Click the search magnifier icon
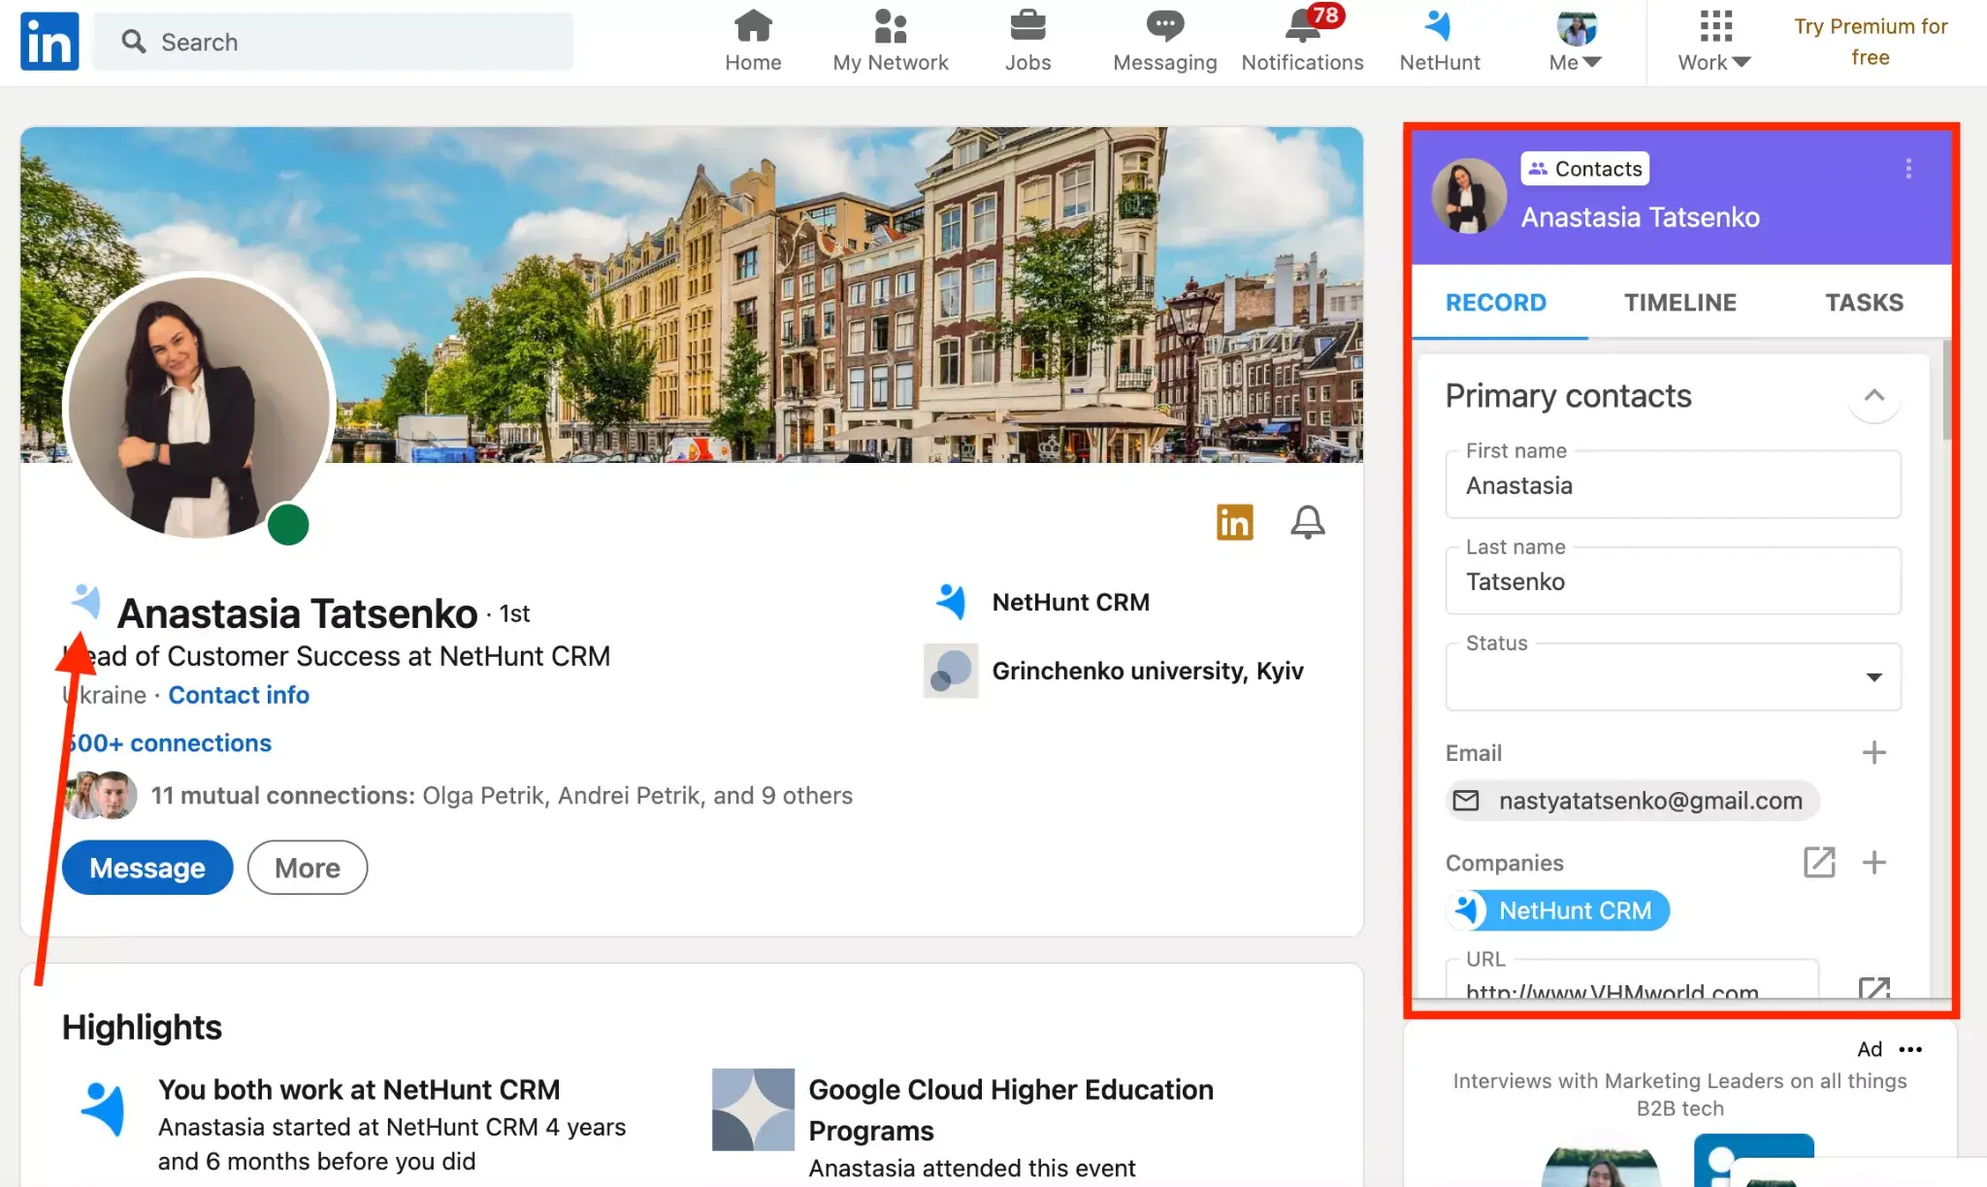Viewport: 1987px width, 1187px height. tap(133, 42)
